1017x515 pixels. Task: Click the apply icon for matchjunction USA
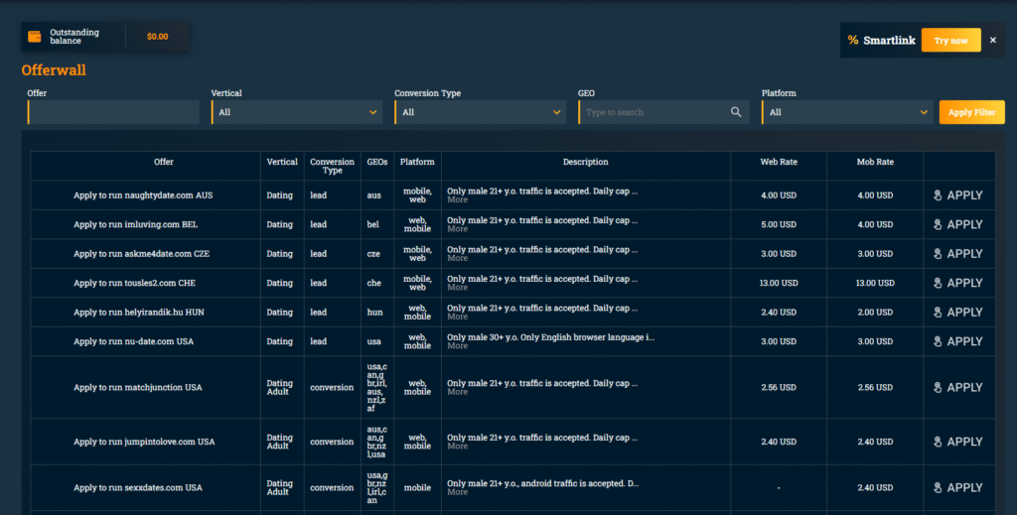(938, 387)
